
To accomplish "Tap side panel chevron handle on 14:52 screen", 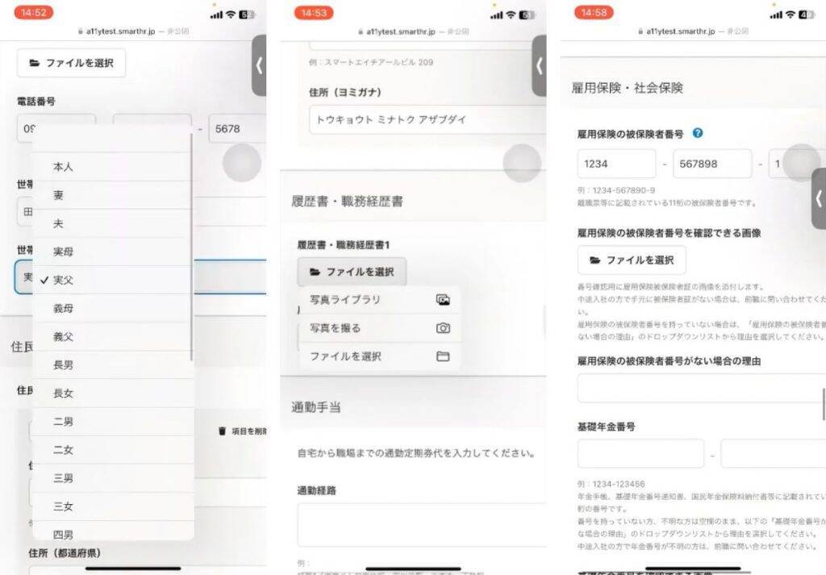I will click(259, 66).
